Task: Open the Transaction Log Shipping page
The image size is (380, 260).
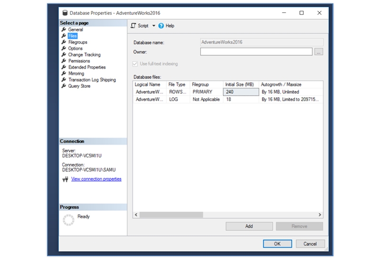Action: tap(92, 80)
